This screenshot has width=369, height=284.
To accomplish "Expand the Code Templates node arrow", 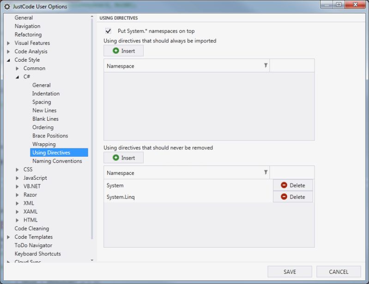I will (x=8, y=237).
